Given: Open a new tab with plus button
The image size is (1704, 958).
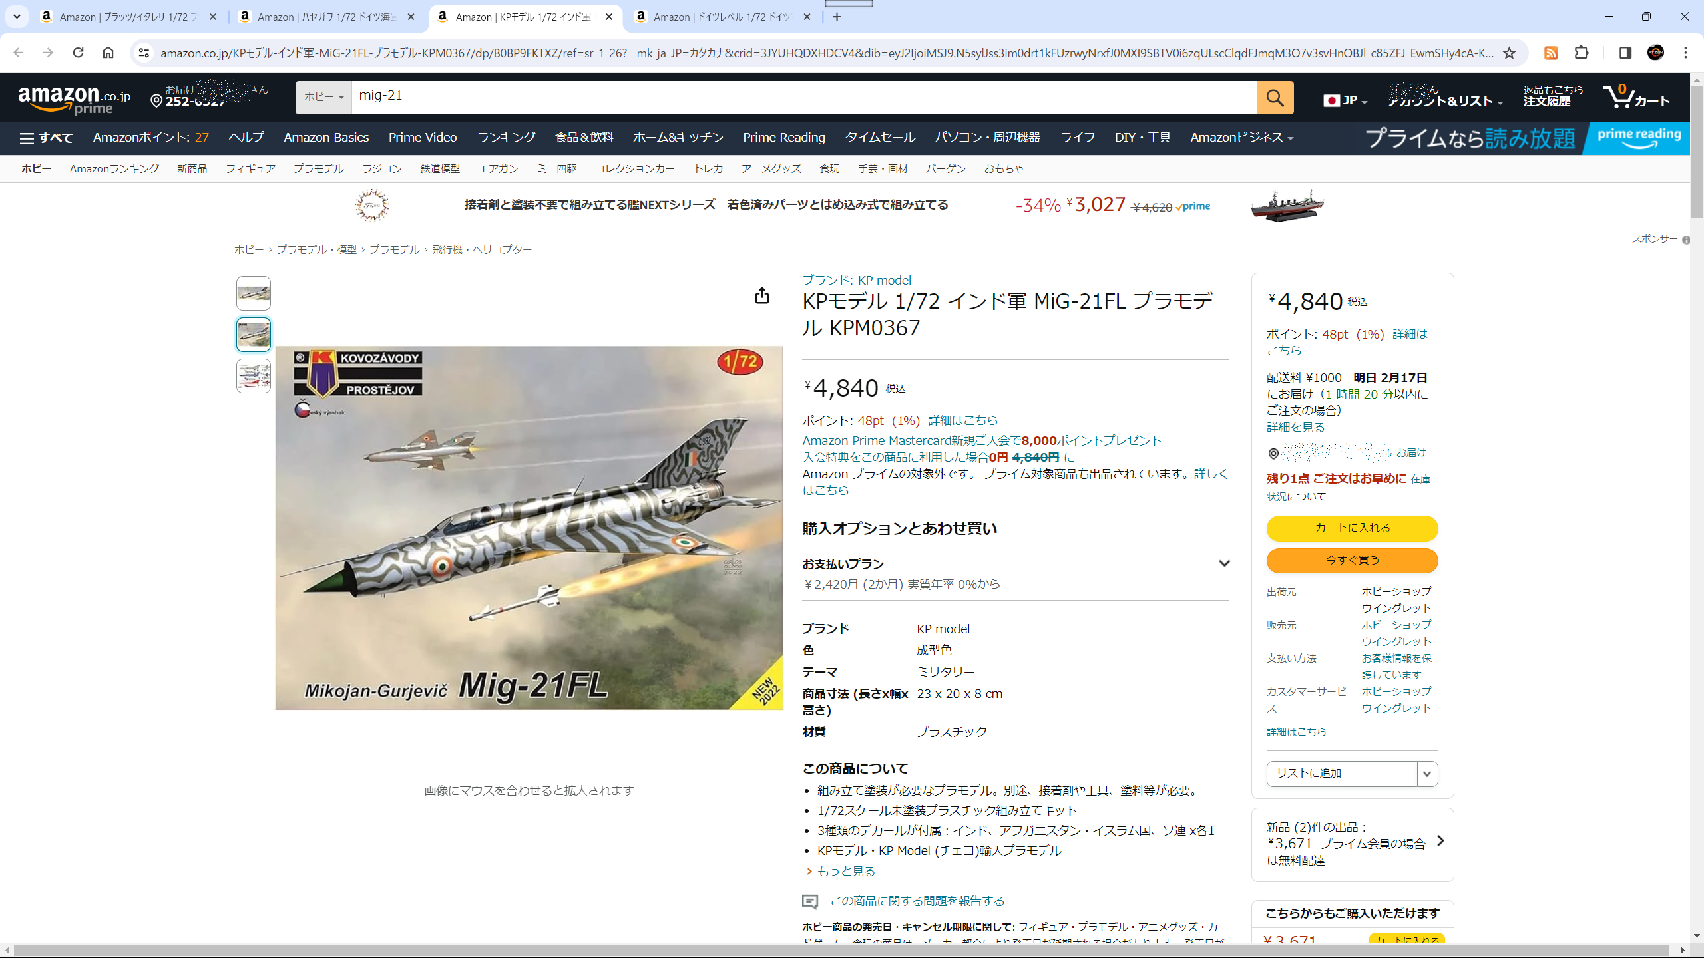Looking at the screenshot, I should pyautogui.click(x=837, y=17).
